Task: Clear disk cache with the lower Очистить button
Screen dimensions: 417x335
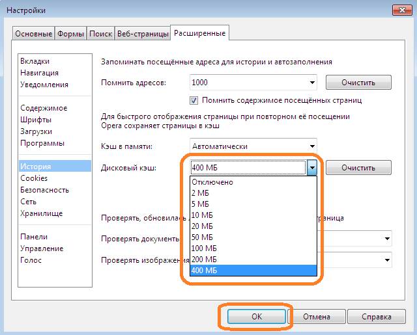Action: tap(358, 168)
